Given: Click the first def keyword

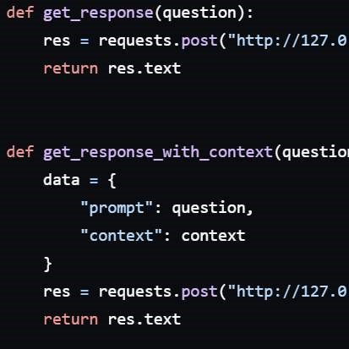Looking at the screenshot, I should [x=20, y=13].
